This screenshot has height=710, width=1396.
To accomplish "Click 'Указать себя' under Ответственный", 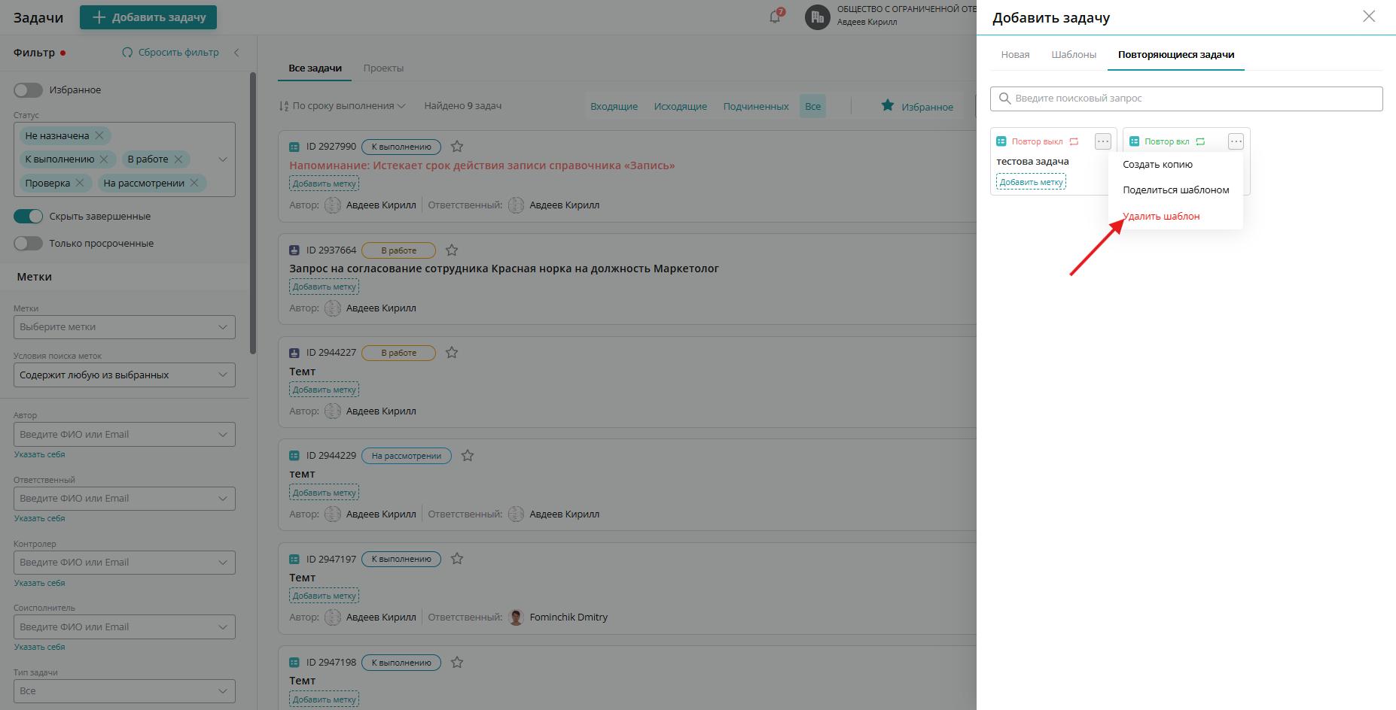I will point(39,519).
